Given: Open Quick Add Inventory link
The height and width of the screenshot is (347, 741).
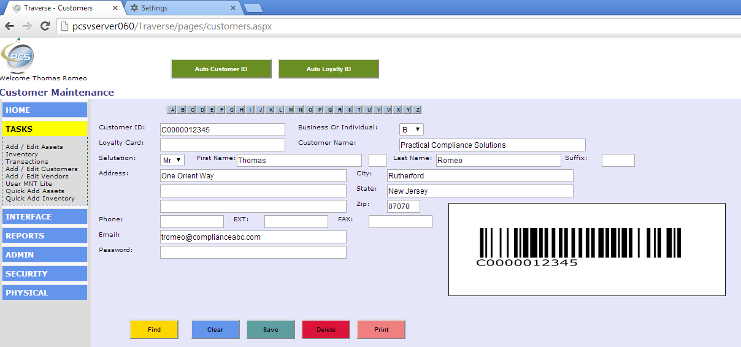Looking at the screenshot, I should [40, 199].
